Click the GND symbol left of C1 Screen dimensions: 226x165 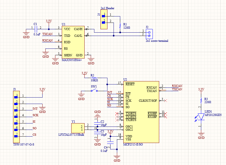tap(26, 35)
